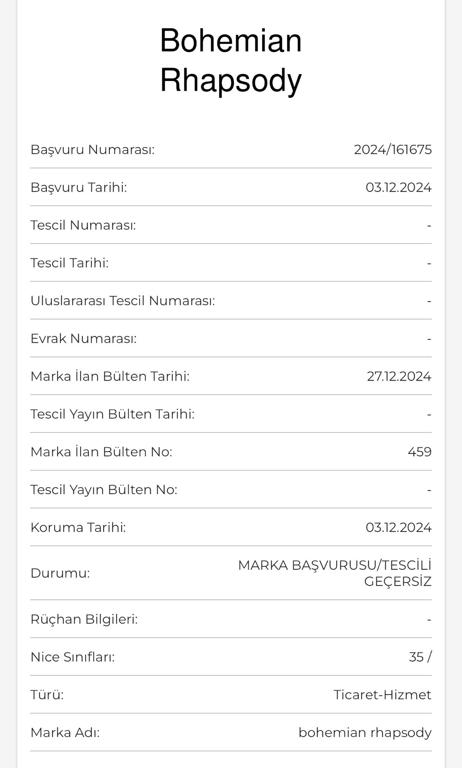Click the Başvuru Numarası label
This screenshot has height=768, width=462.
coord(93,149)
